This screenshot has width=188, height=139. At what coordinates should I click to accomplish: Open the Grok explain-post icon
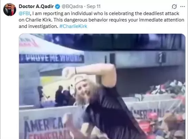click(x=174, y=6)
